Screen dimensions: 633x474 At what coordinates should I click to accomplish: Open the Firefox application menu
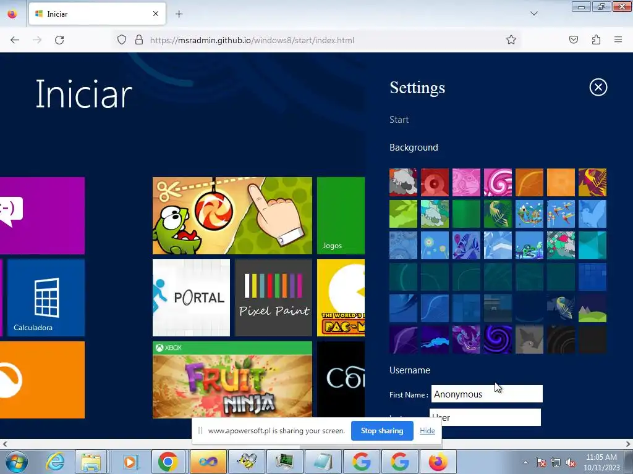[618, 40]
